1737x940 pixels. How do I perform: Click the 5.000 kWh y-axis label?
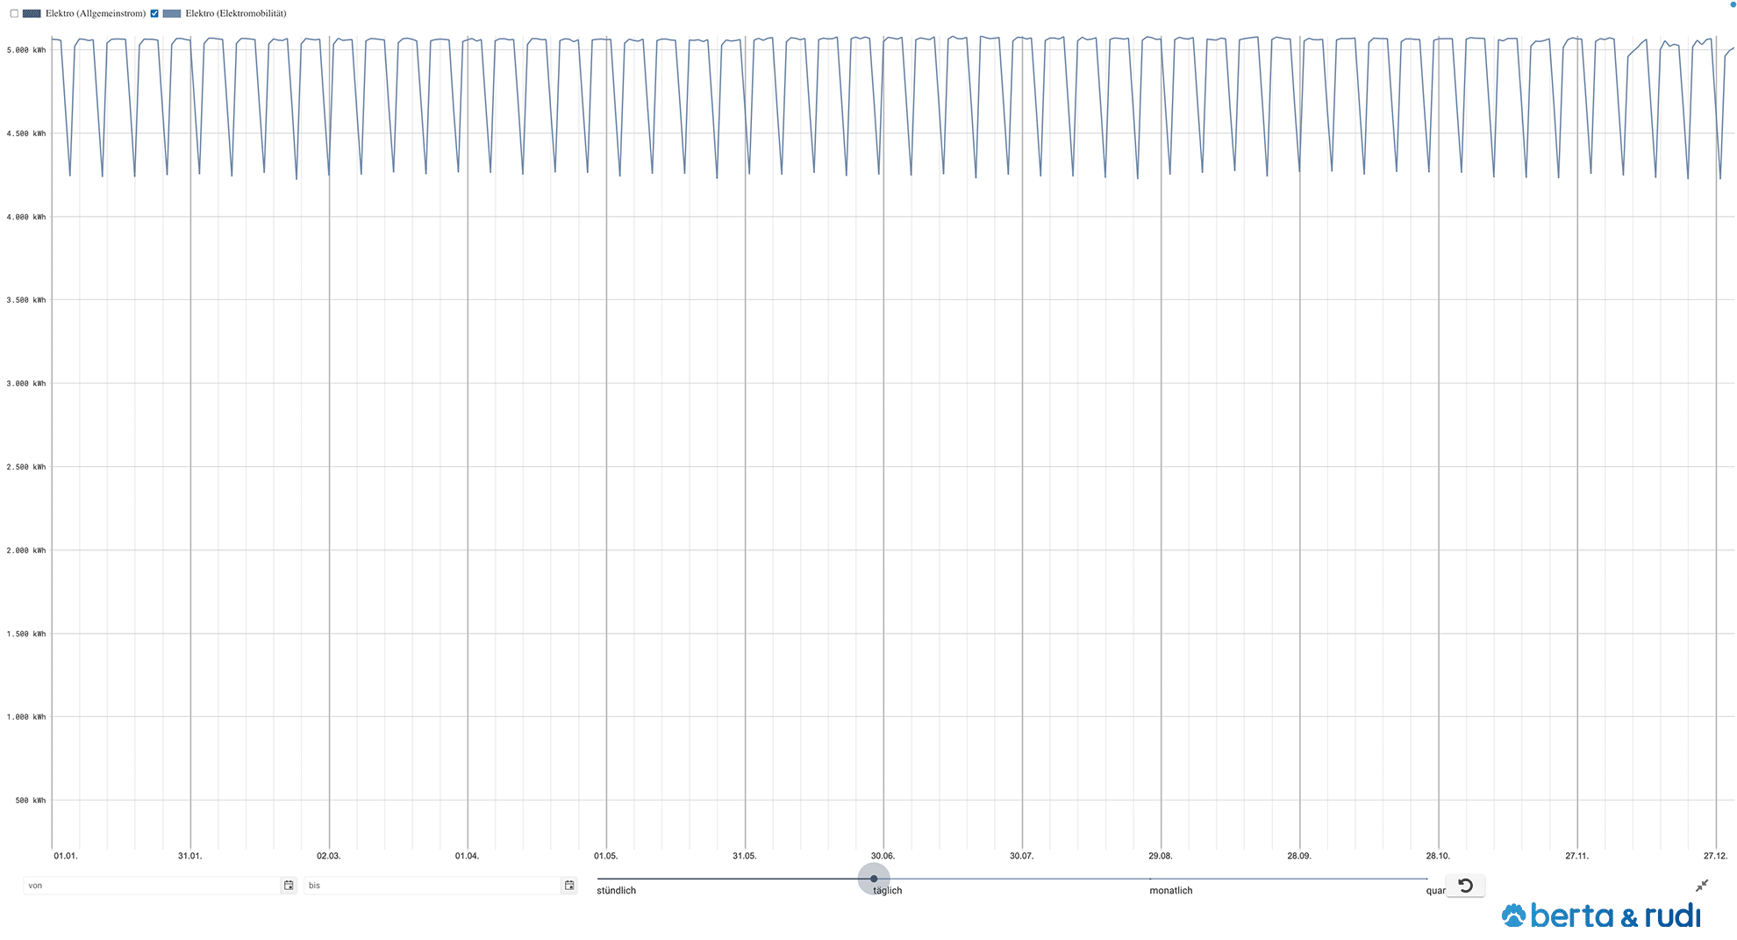point(26,50)
